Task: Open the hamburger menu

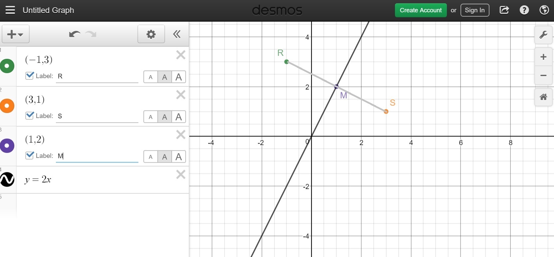Action: 10,10
